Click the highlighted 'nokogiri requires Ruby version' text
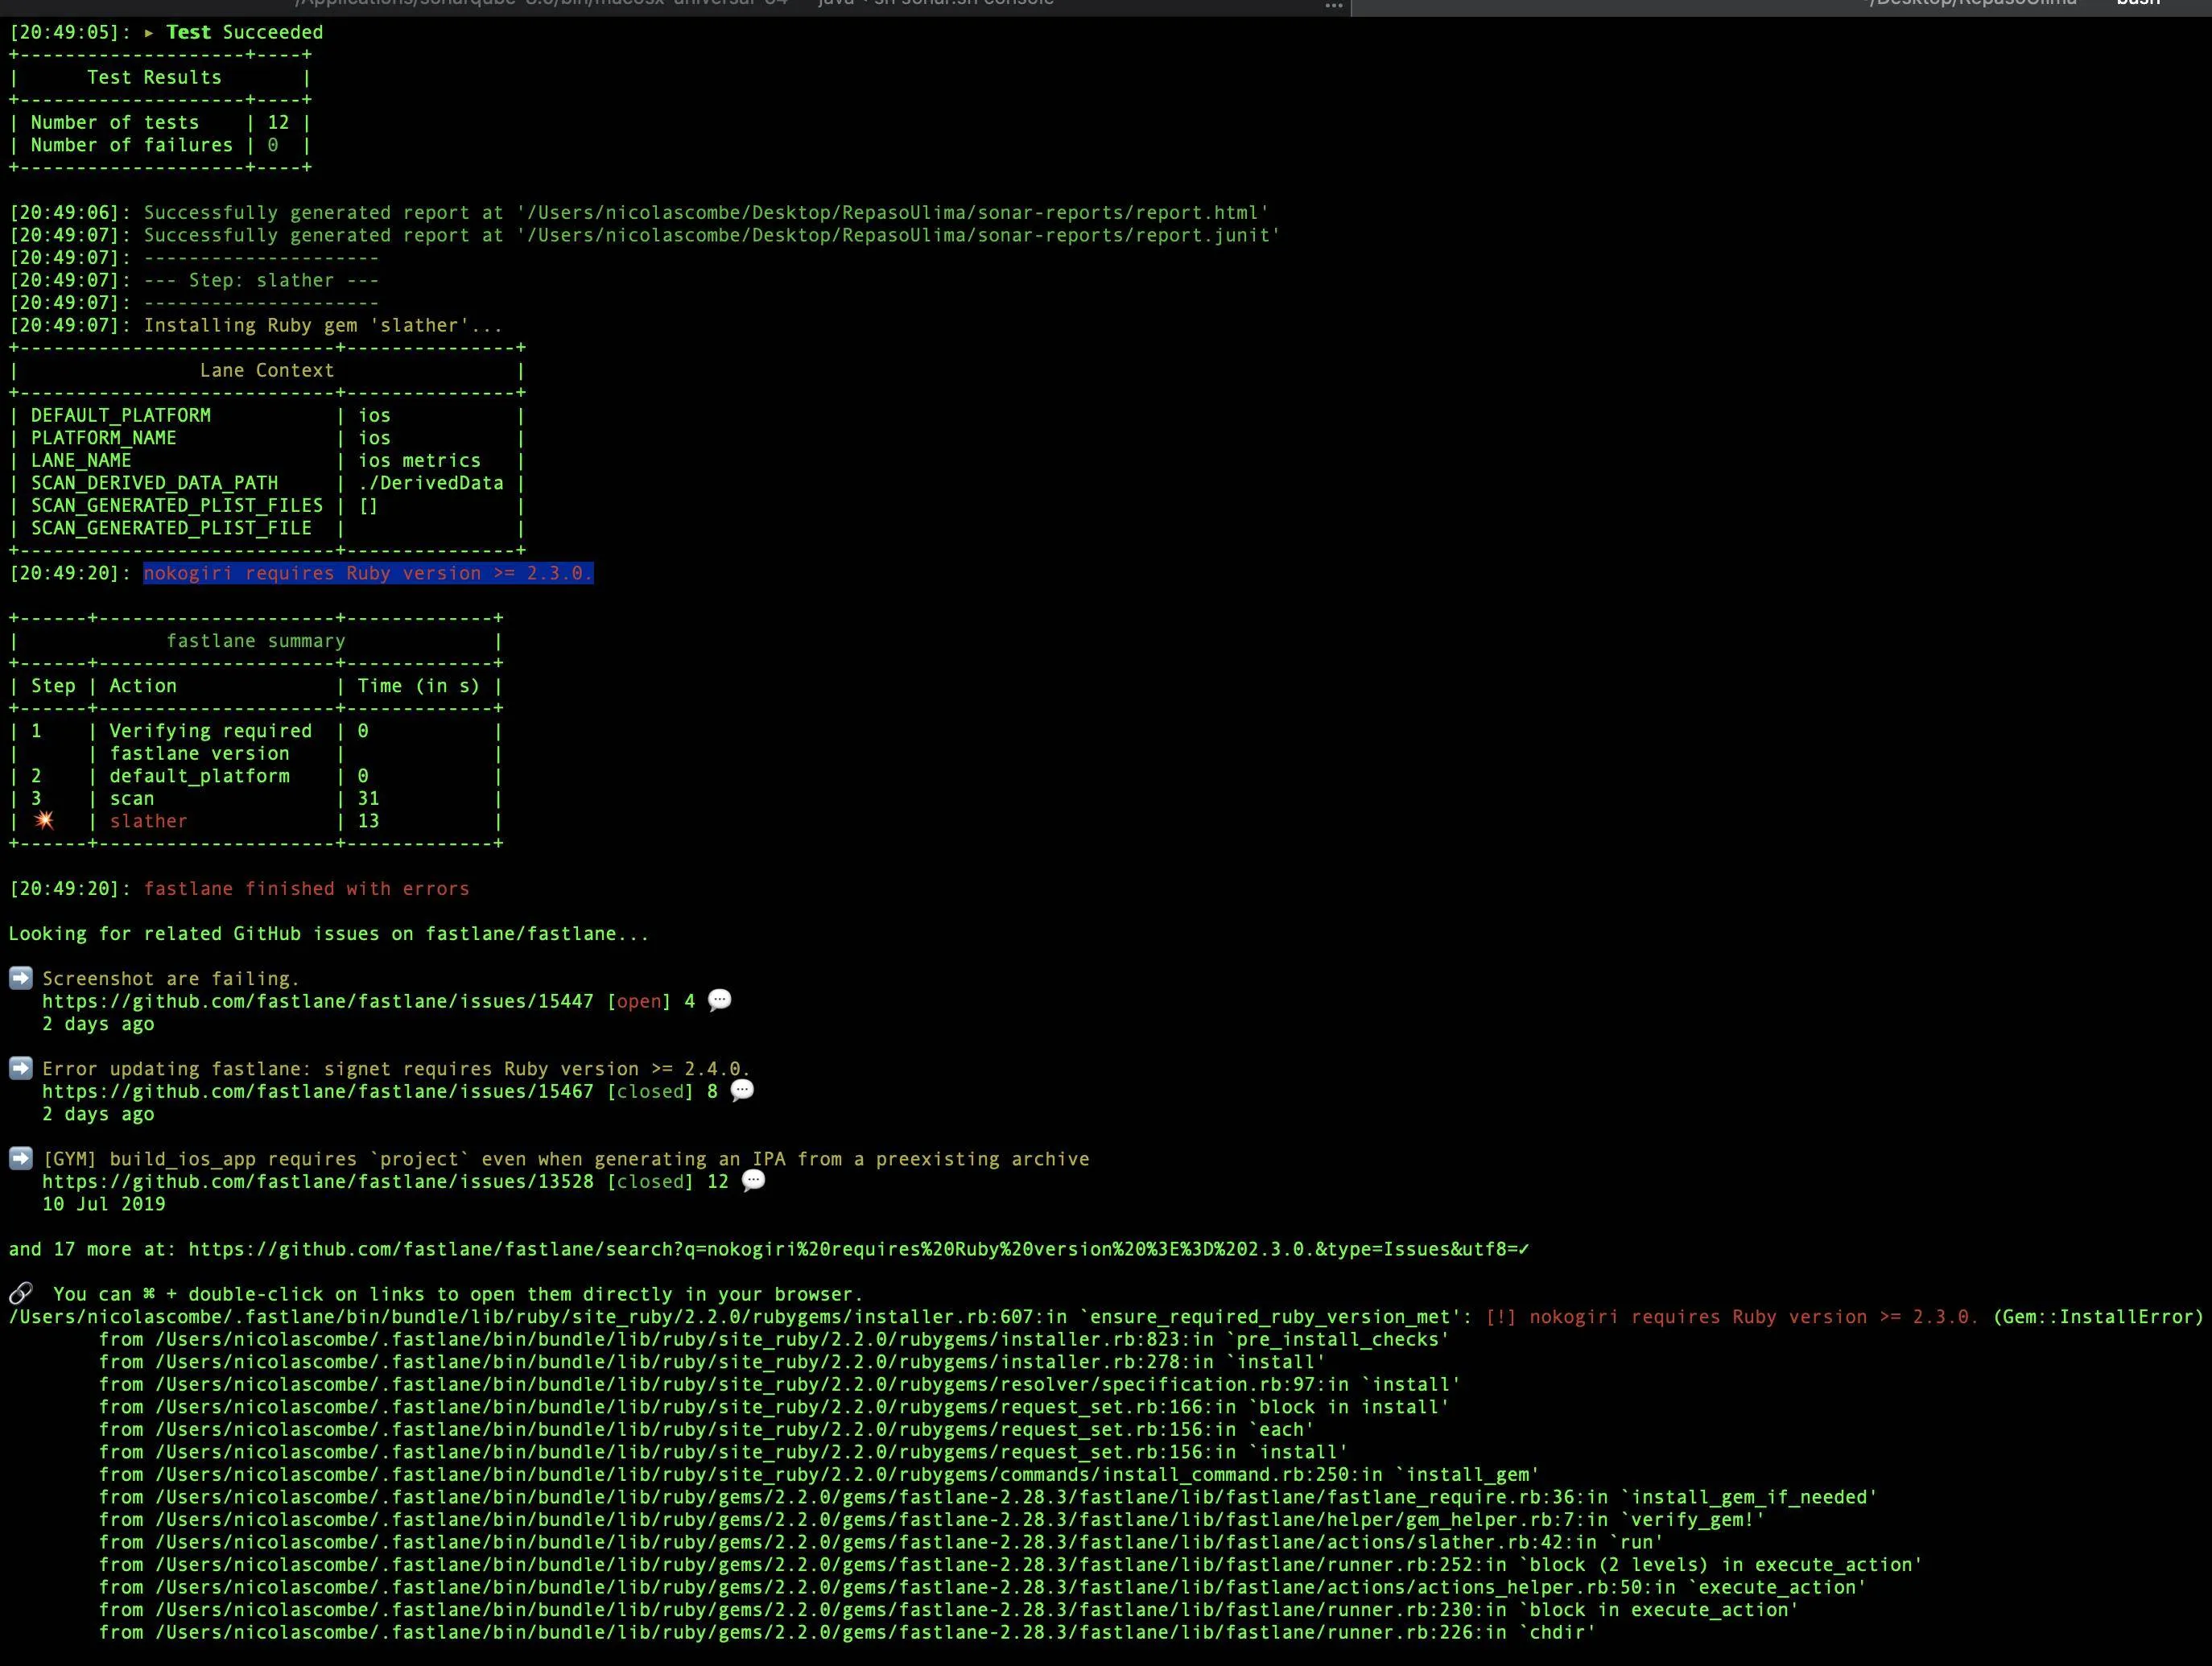Image resolution: width=2212 pixels, height=1666 pixels. [x=368, y=573]
